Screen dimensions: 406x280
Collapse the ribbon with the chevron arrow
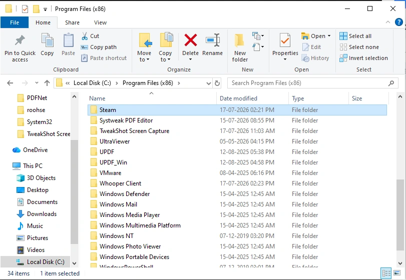[387, 22]
